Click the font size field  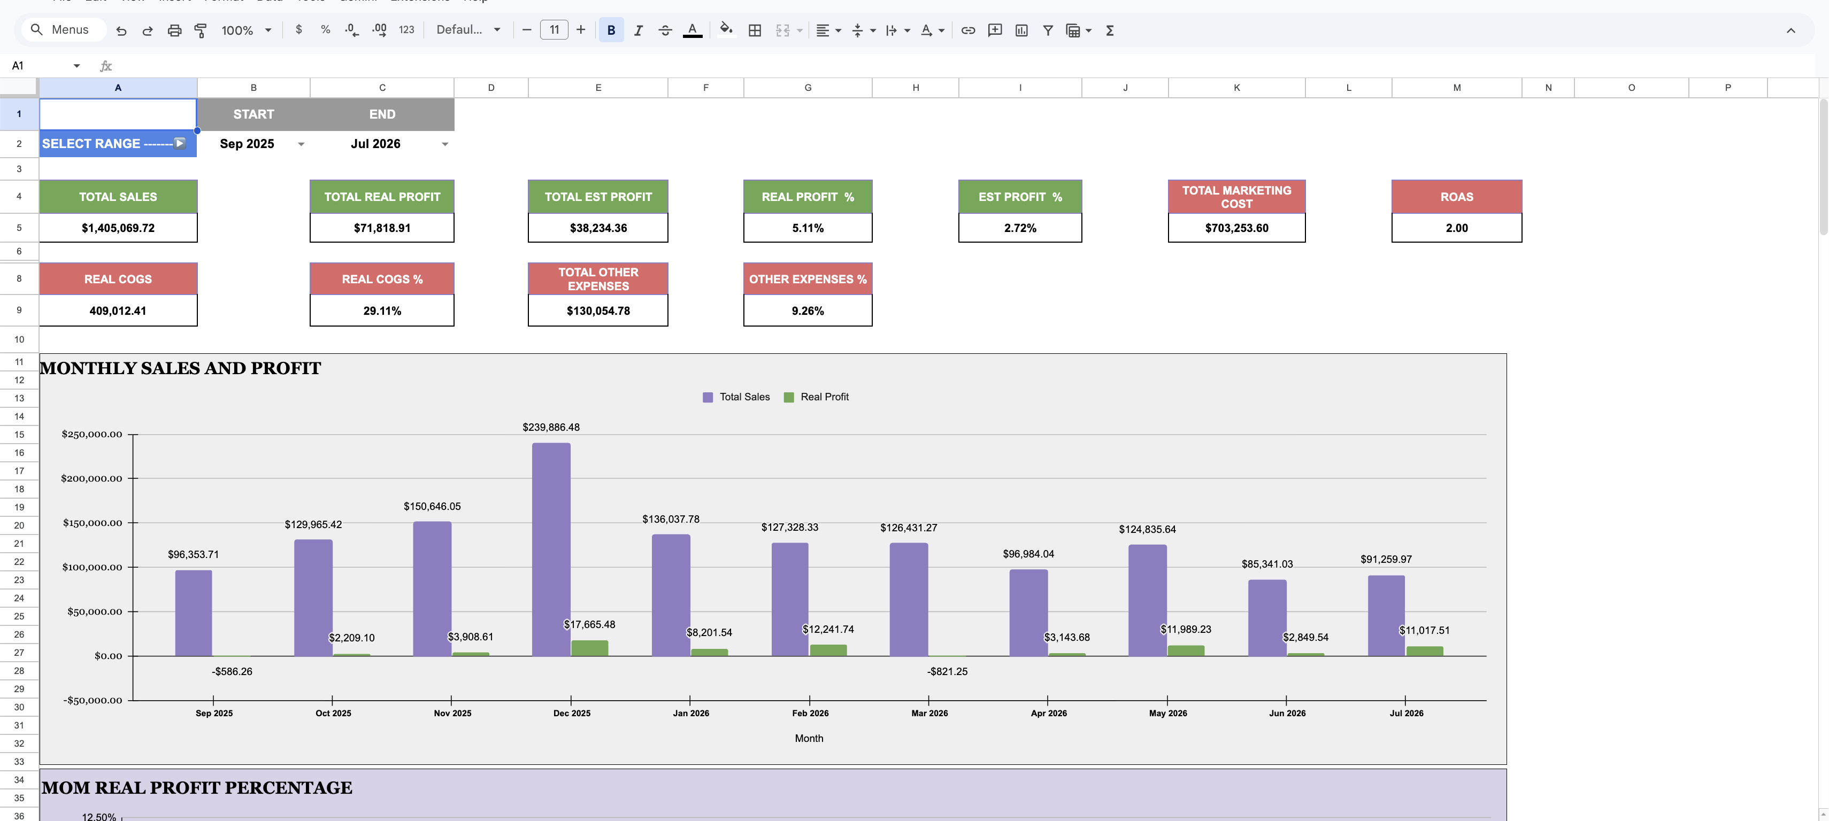click(x=554, y=30)
